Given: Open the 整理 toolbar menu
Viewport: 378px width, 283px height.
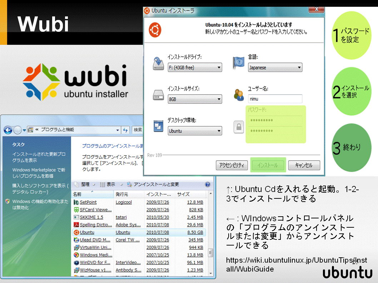Looking at the screenshot, I should point(85,185).
